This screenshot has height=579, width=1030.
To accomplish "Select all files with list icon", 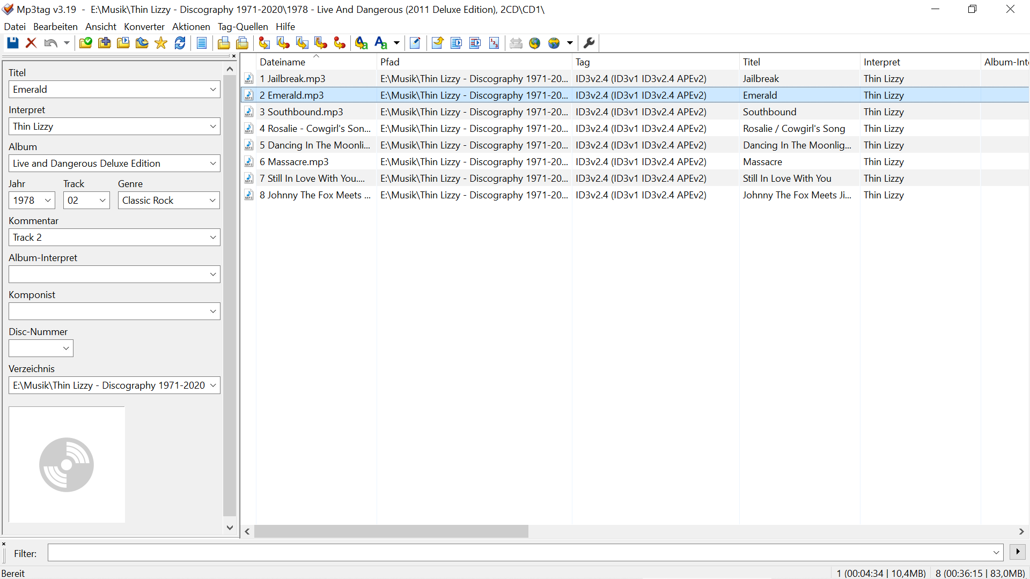I will 202,43.
